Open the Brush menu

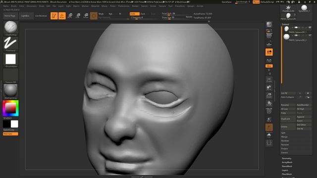pos(14,6)
